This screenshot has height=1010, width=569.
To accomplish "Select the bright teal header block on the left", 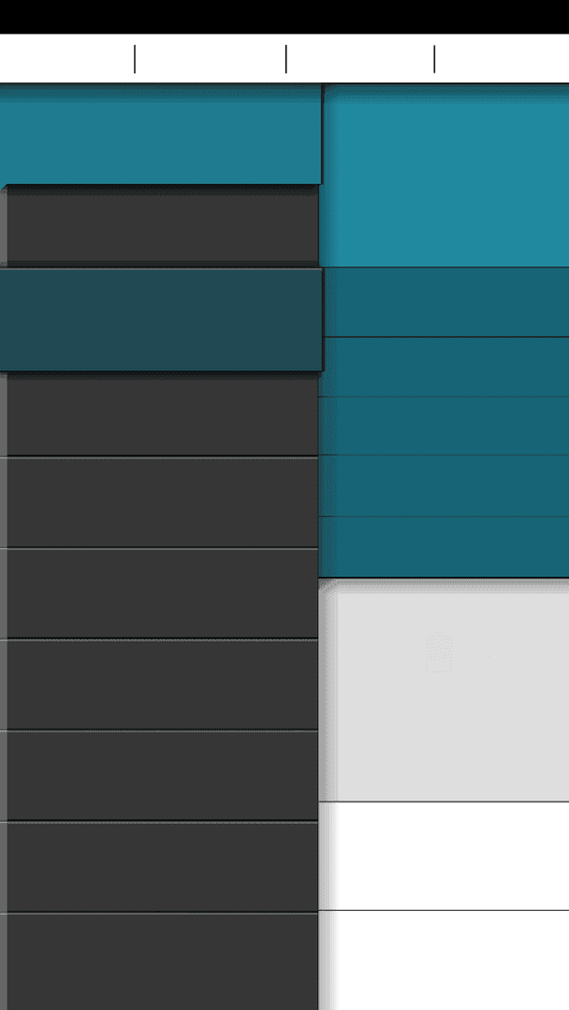I will 160,135.
